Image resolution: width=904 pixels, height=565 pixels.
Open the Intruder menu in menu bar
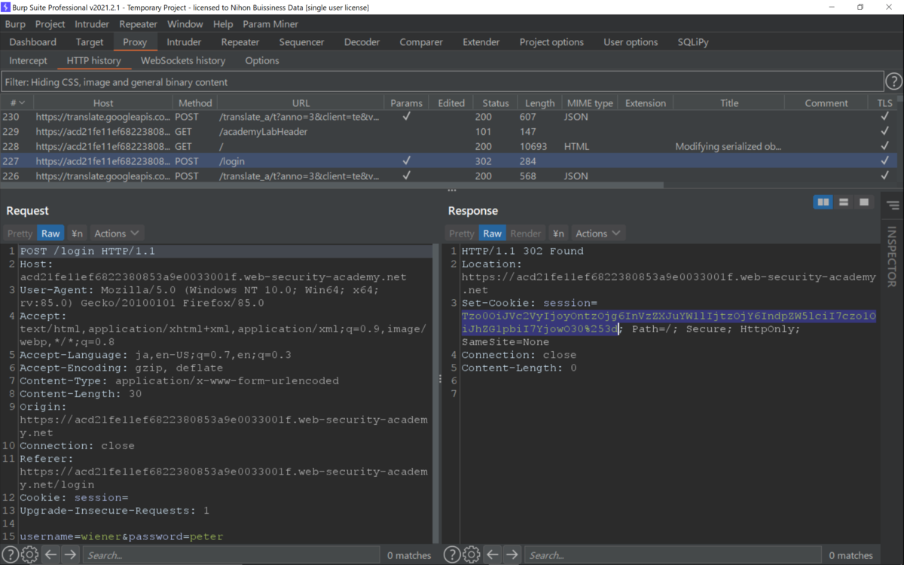tap(92, 24)
